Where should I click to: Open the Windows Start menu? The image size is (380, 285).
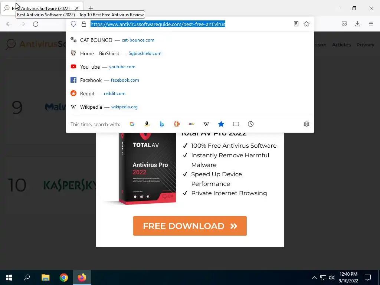[9, 278]
